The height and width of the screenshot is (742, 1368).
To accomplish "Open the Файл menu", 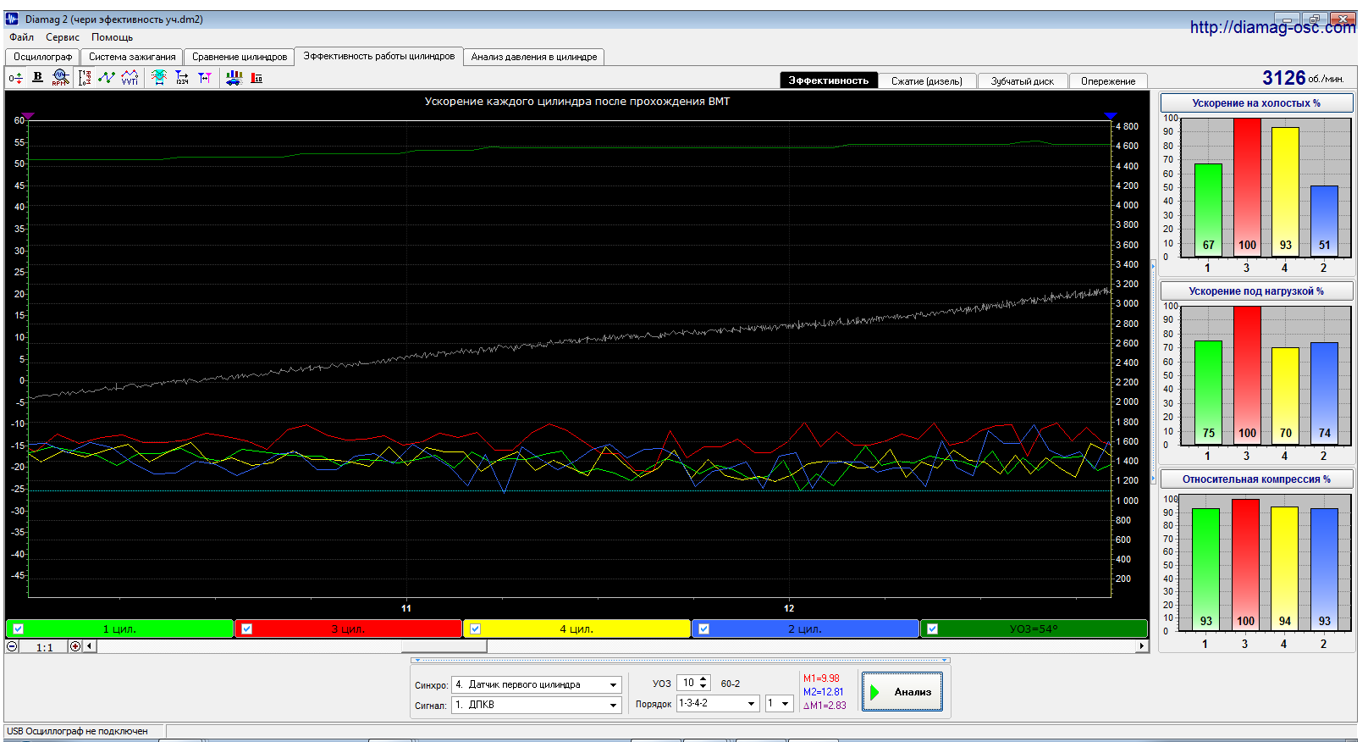I will pos(22,37).
